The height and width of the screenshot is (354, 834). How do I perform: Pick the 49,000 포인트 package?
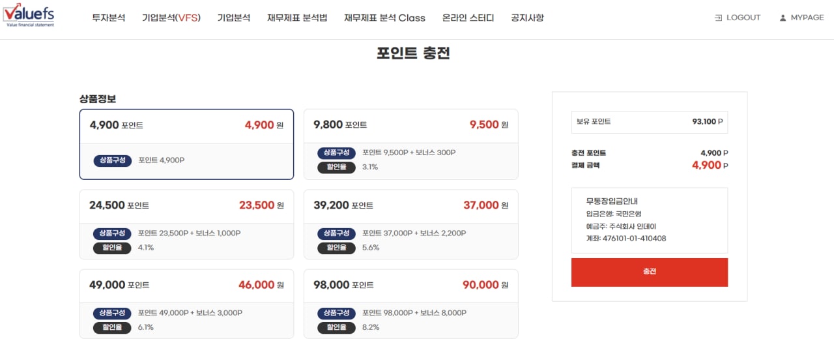tap(186, 304)
